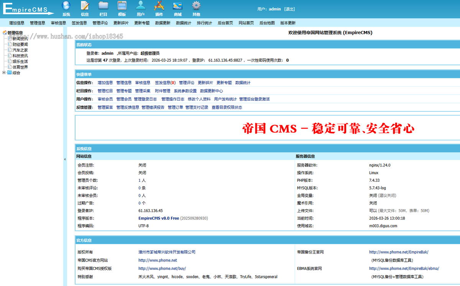Open 数据统计 in the top submenu
Image resolution: width=460 pixels, height=286 pixels.
(184, 23)
